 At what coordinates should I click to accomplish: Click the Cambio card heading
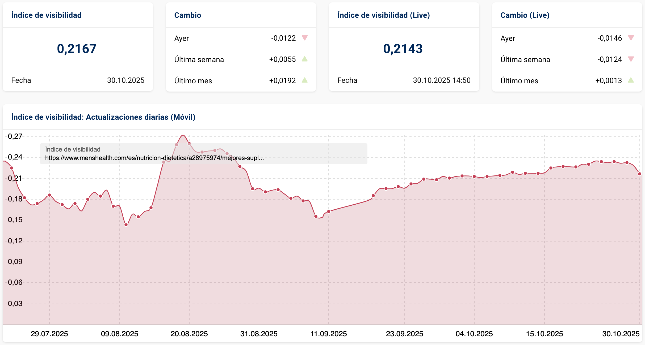(x=187, y=15)
